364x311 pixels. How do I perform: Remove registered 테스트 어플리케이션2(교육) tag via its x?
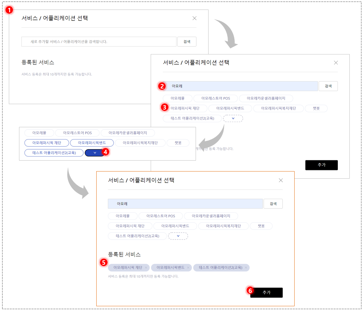[246, 268]
